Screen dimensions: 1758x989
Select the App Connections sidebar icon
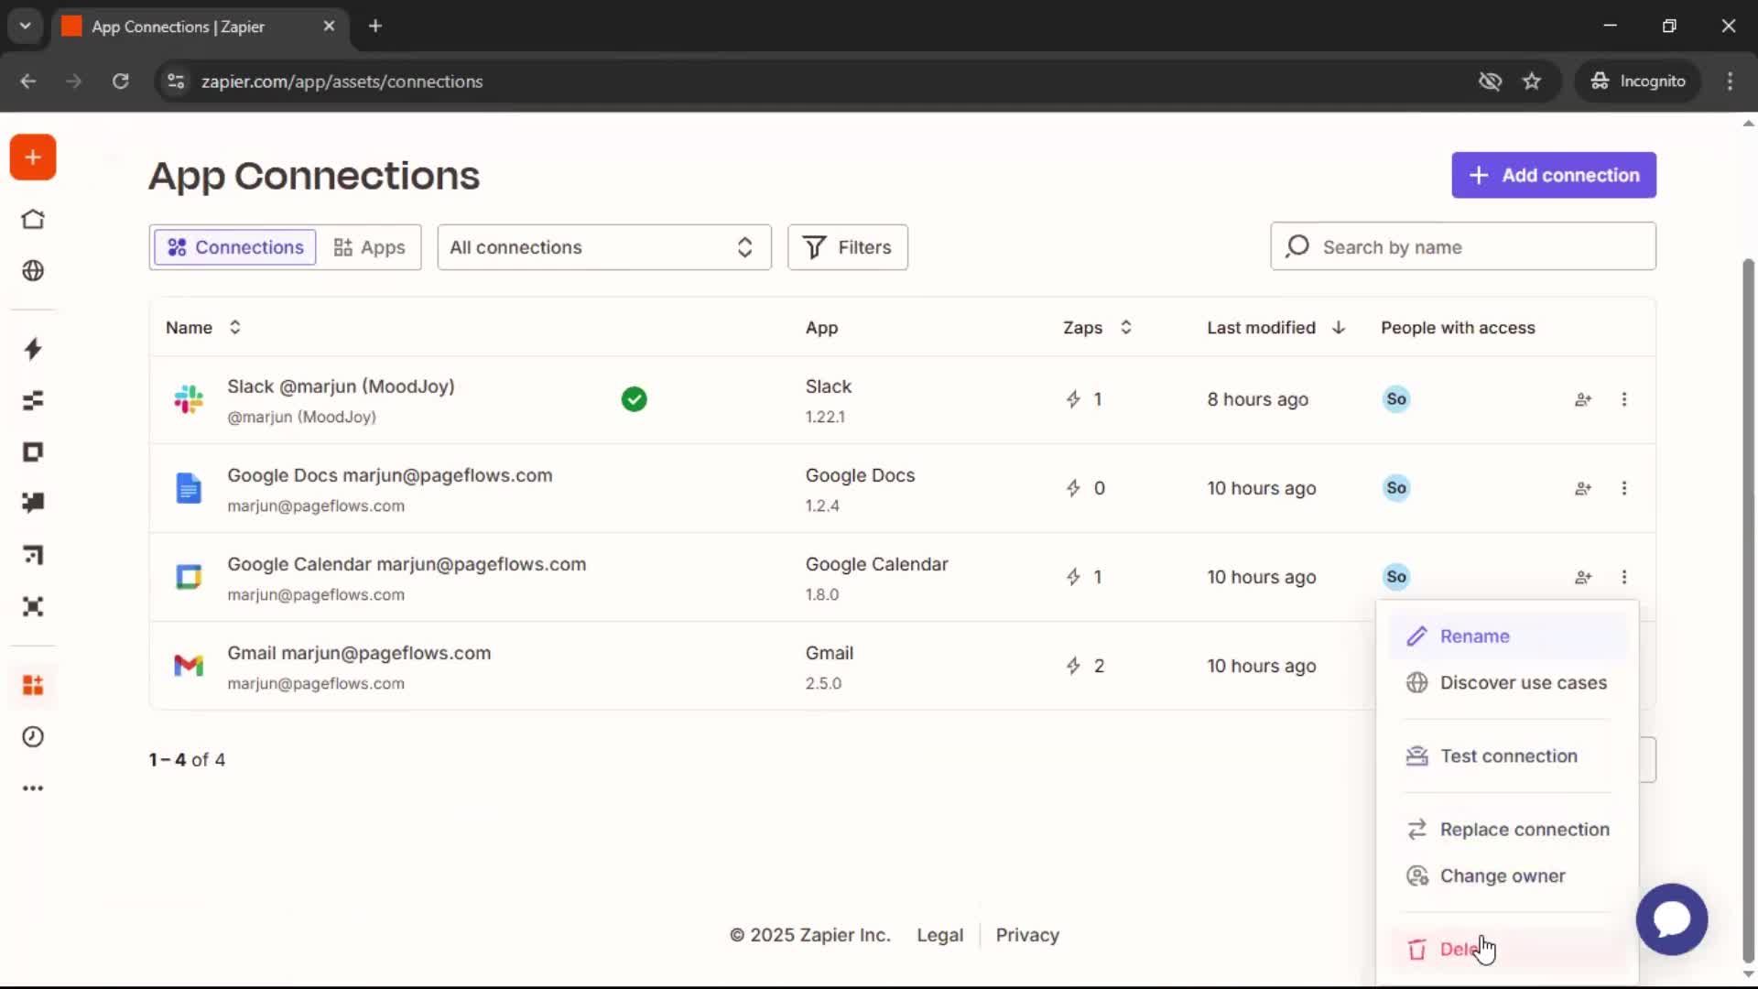[33, 685]
